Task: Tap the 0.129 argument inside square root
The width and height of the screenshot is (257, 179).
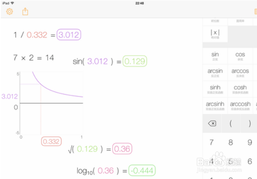Action: [x=87, y=149]
